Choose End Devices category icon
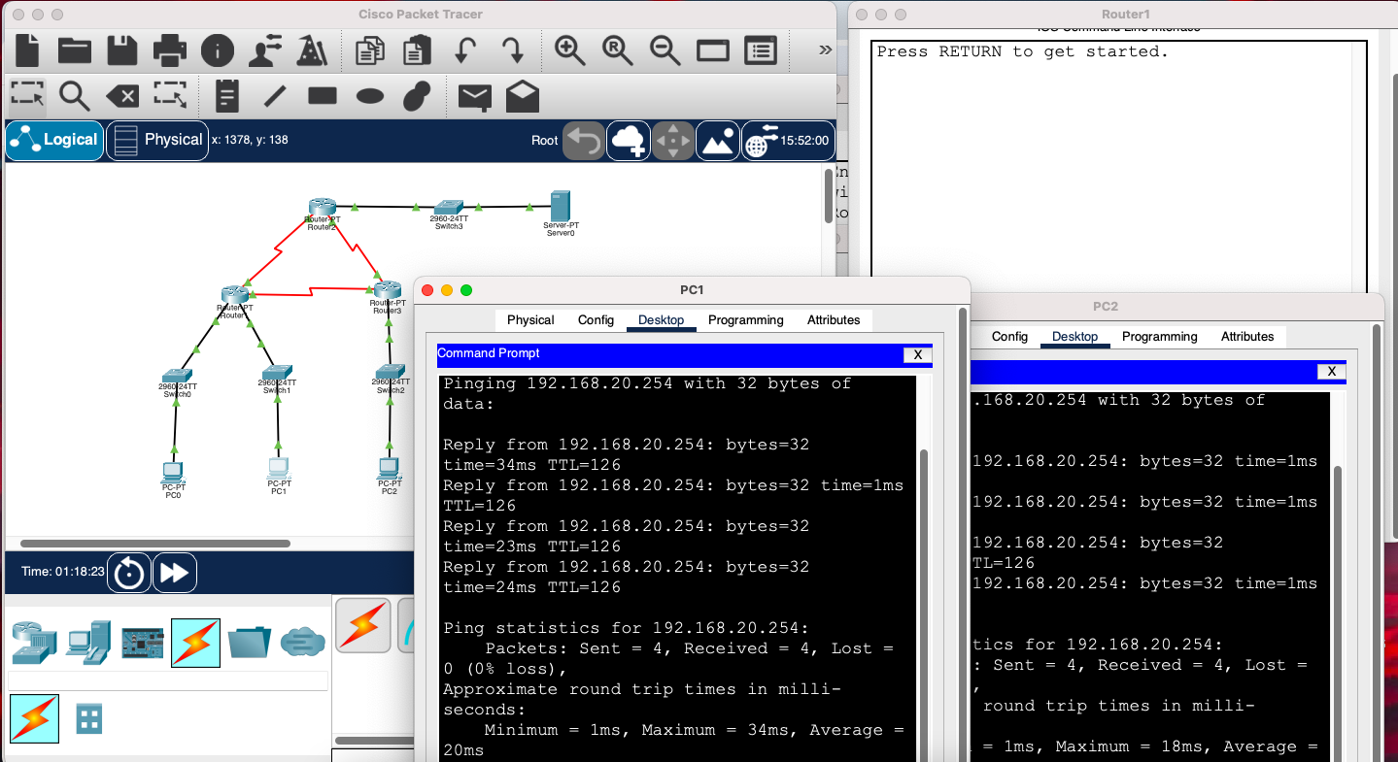The width and height of the screenshot is (1398, 762). point(88,643)
